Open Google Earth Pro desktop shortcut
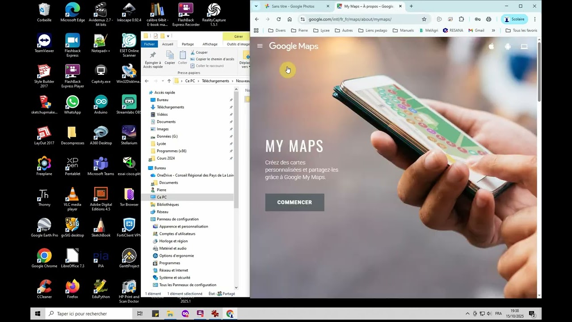 (44, 228)
